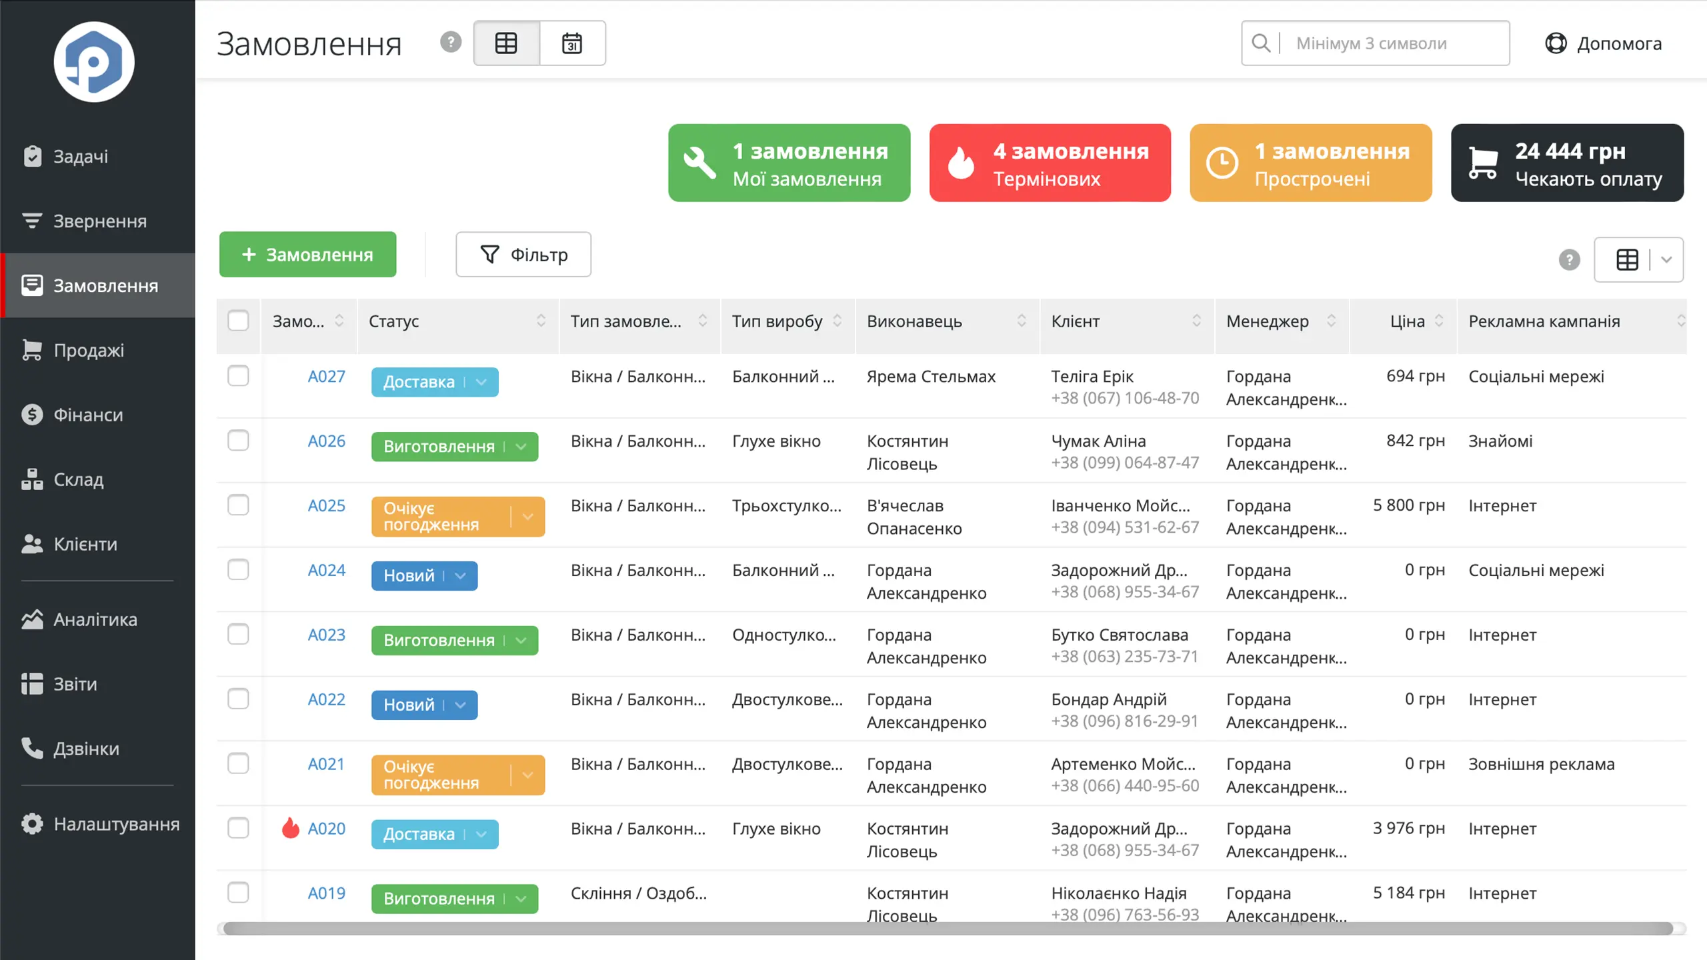
Task: Focus the Мінімум 3 символи search field
Action: (x=1376, y=43)
